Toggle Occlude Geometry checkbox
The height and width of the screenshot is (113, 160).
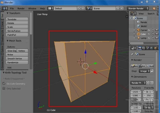click(x=4, y=83)
